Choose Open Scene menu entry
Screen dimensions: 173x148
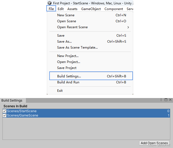[x=90, y=21]
